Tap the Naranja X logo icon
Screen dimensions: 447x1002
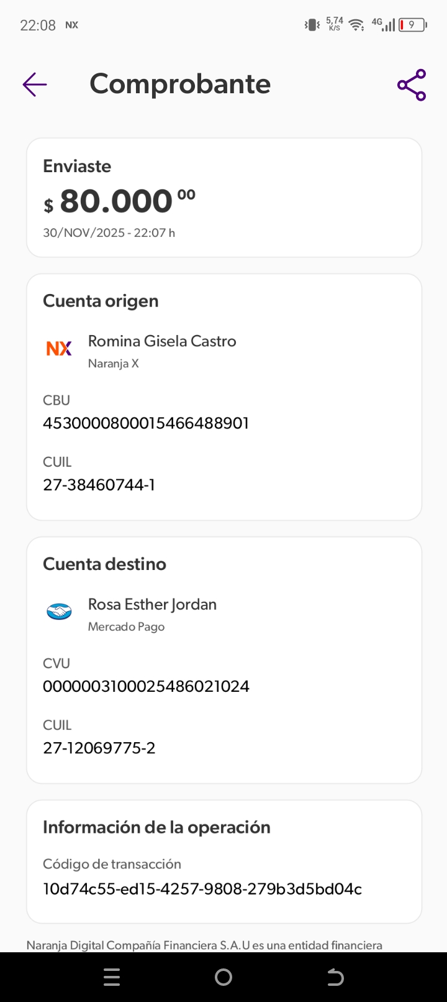point(59,348)
